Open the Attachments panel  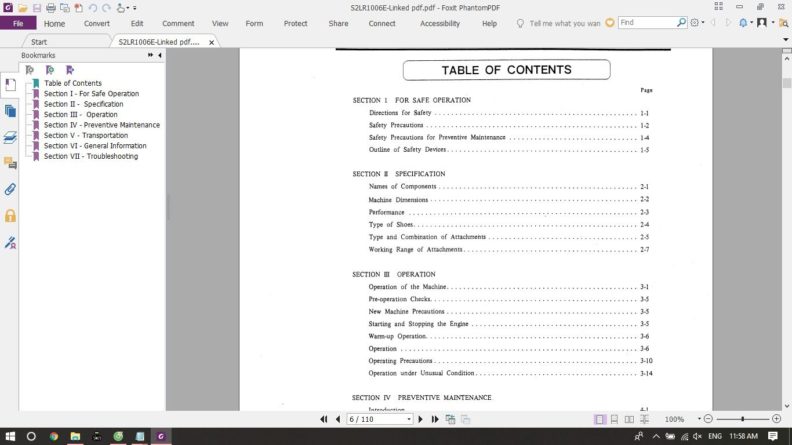tap(9, 189)
